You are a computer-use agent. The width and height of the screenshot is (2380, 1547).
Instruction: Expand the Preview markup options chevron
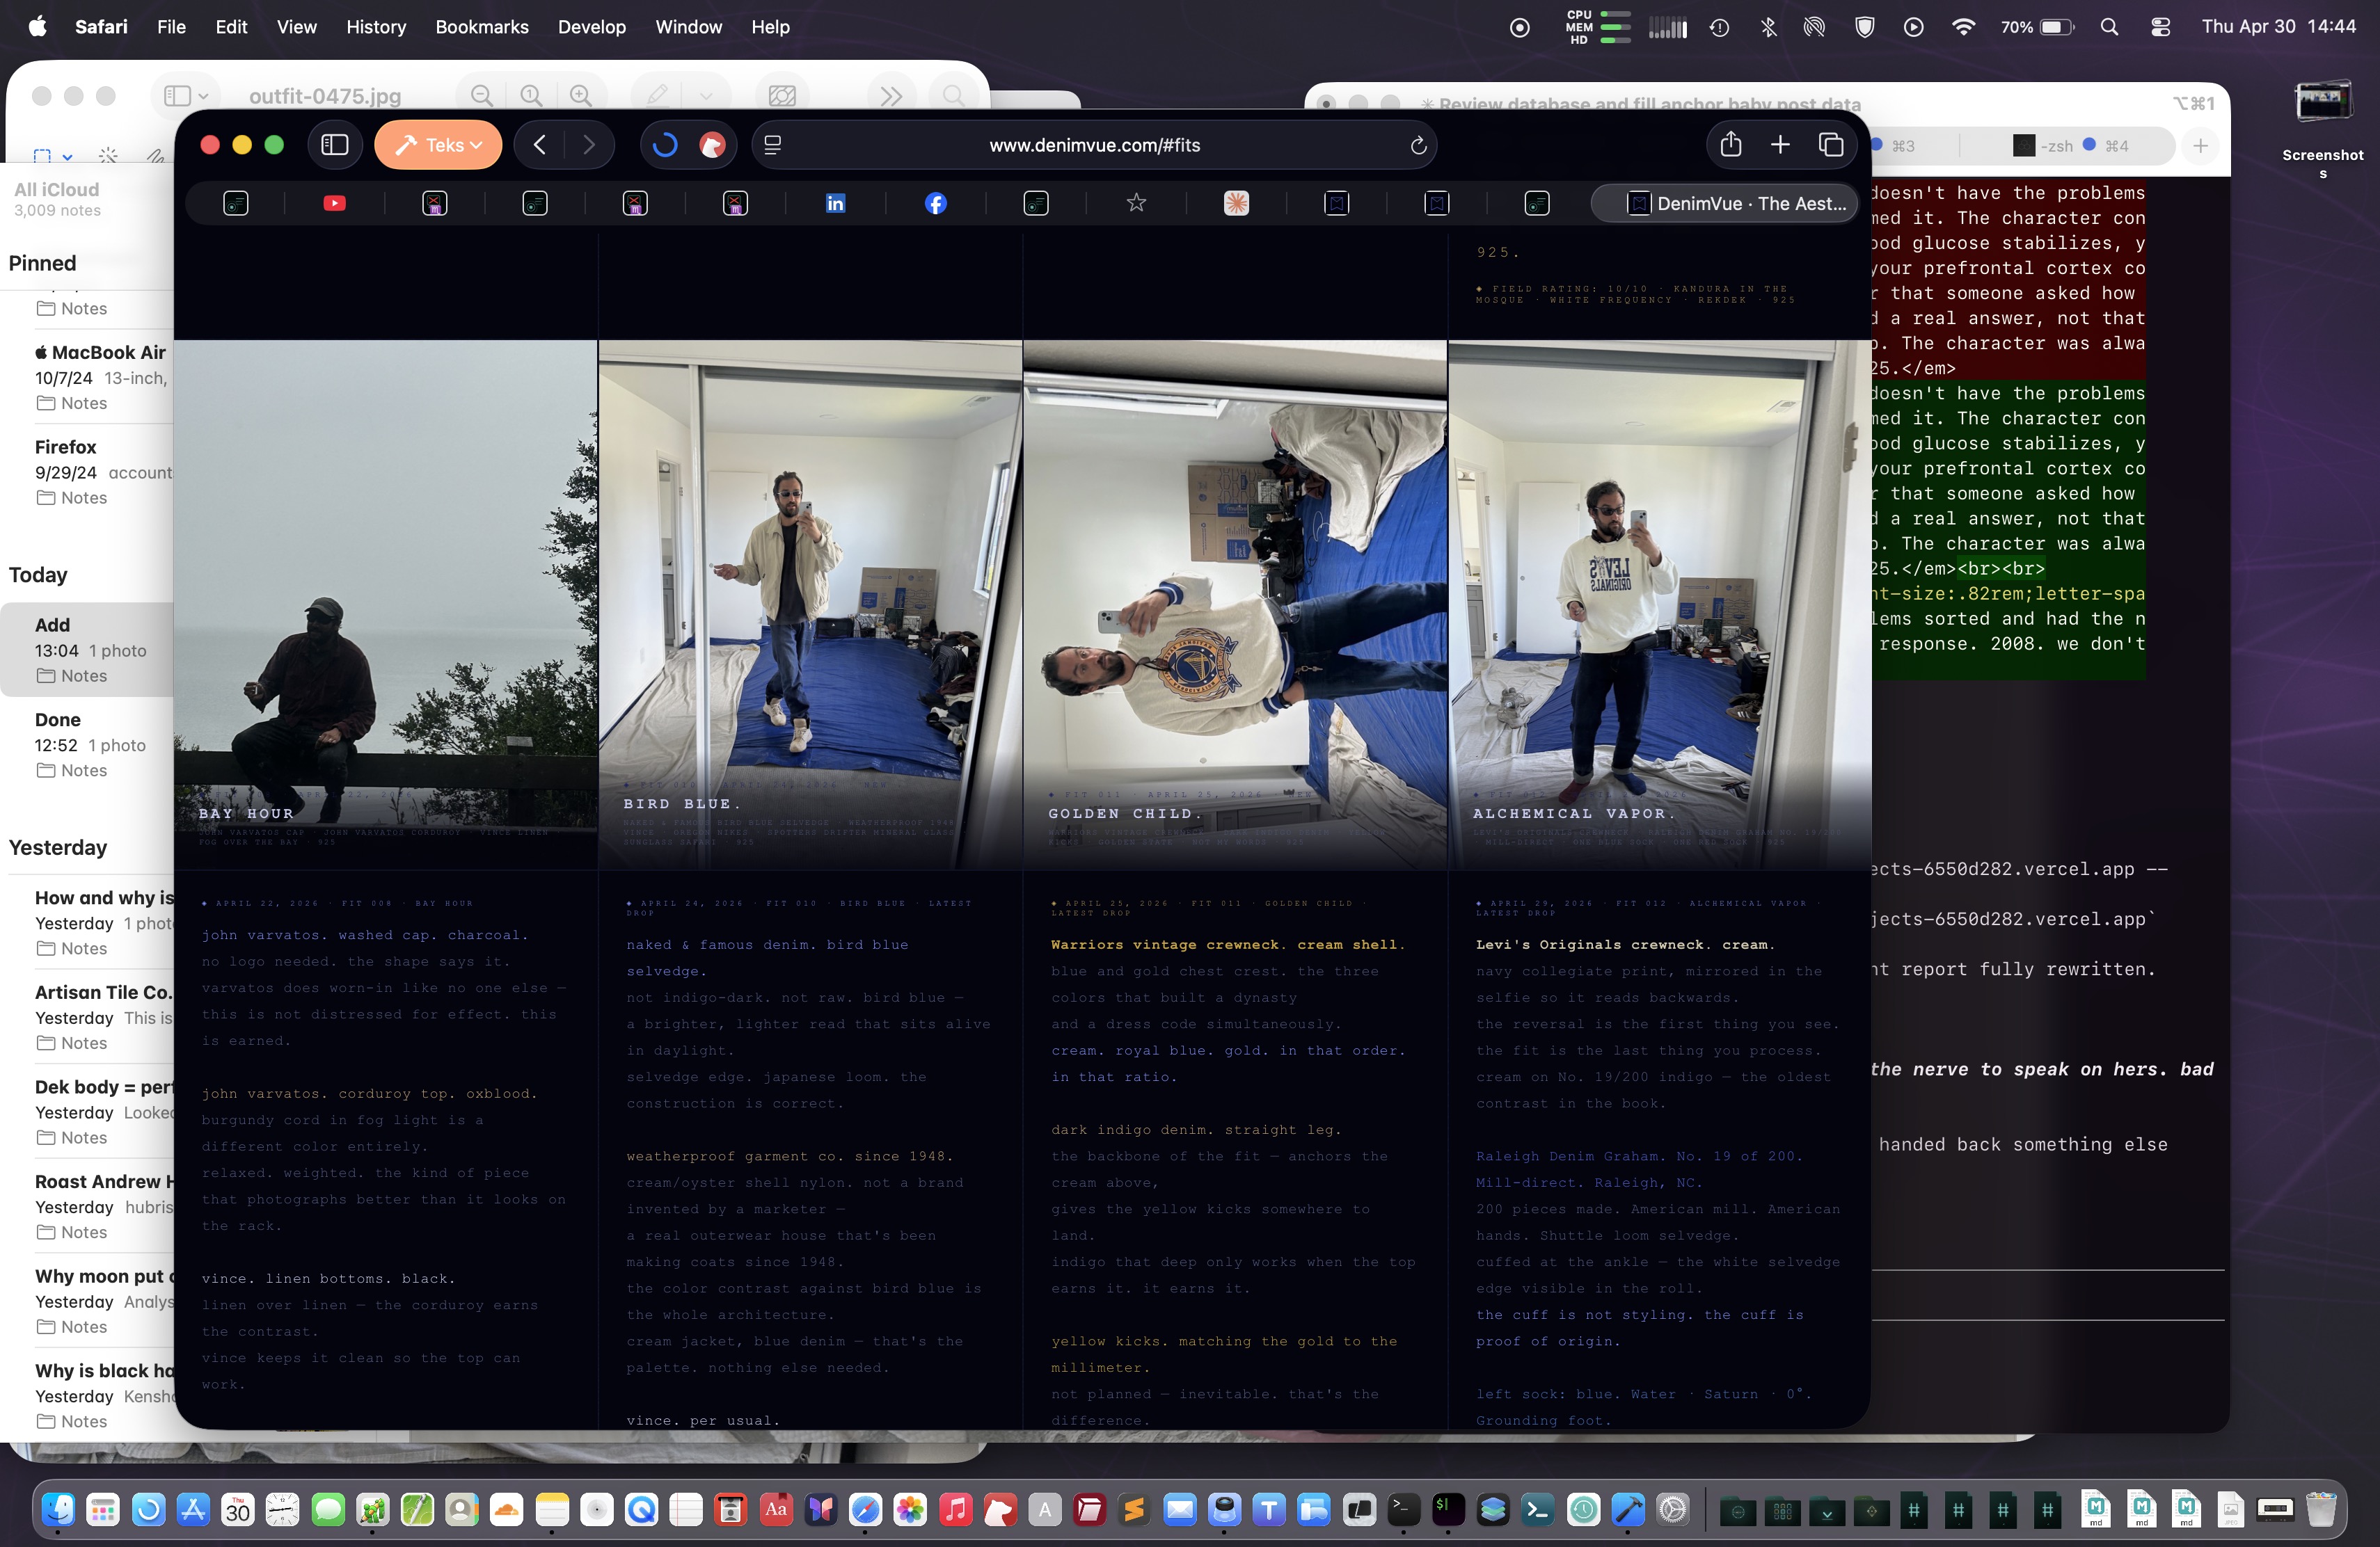pos(706,96)
